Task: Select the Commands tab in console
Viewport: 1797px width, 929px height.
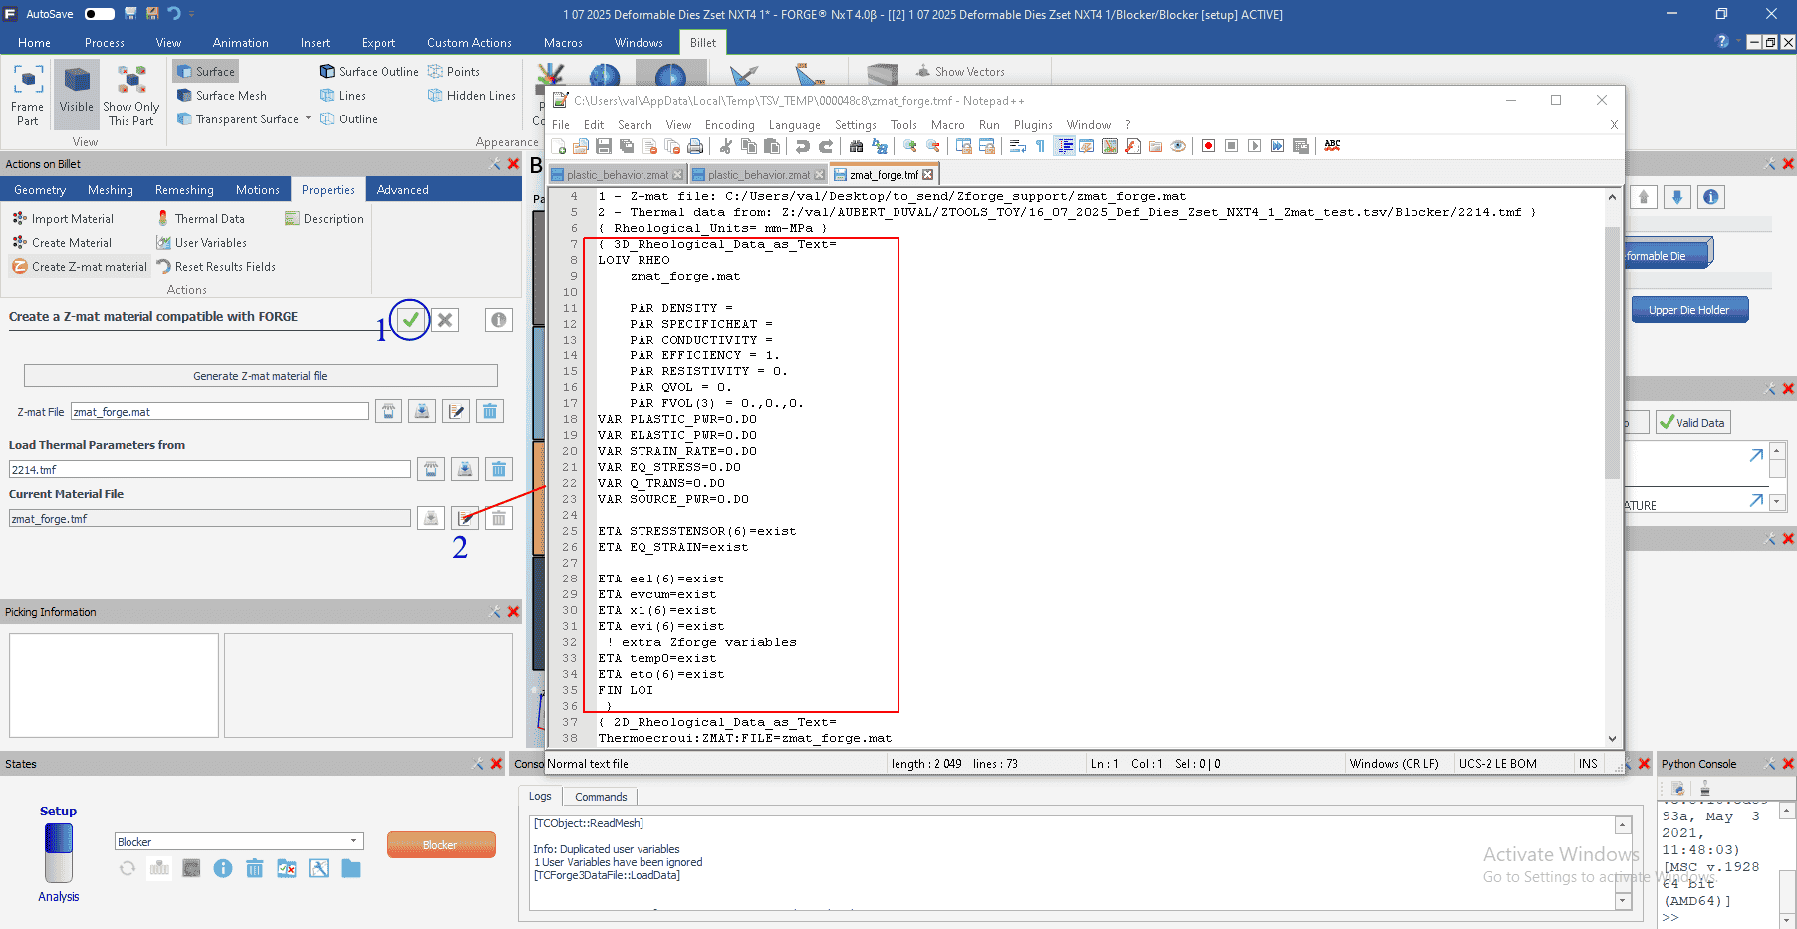Action: coord(600,797)
